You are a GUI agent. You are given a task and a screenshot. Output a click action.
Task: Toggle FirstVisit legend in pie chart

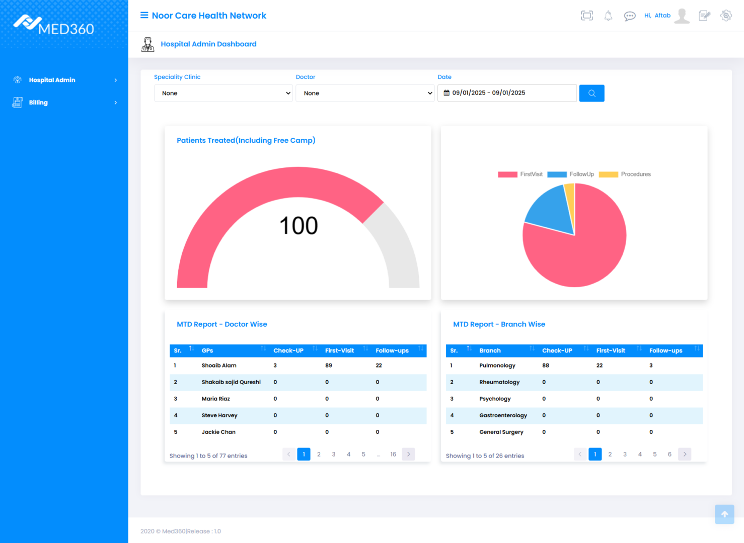520,174
